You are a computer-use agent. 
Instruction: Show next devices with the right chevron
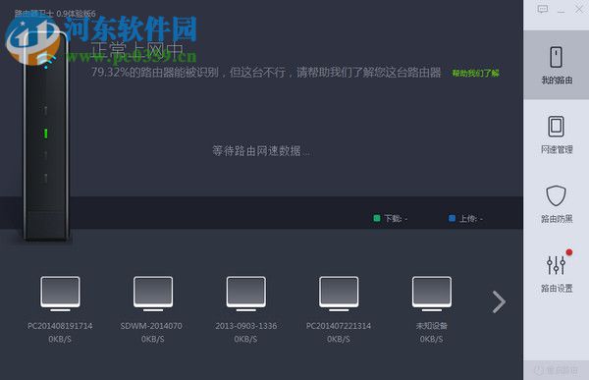pyautogui.click(x=500, y=301)
